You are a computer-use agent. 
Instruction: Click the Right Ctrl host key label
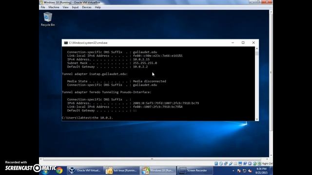click(x=267, y=164)
